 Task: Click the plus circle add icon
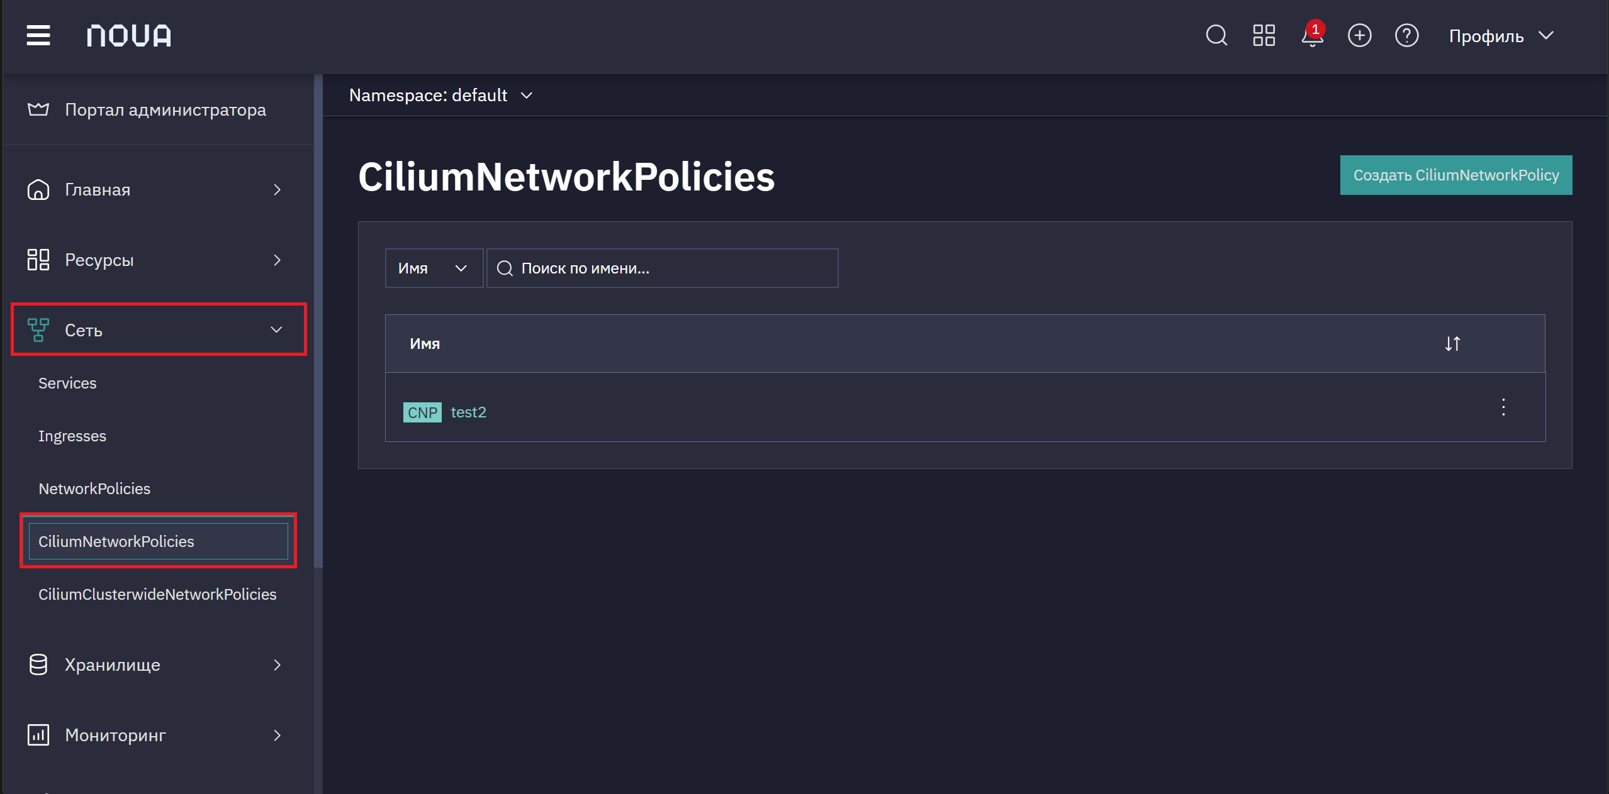(1359, 35)
